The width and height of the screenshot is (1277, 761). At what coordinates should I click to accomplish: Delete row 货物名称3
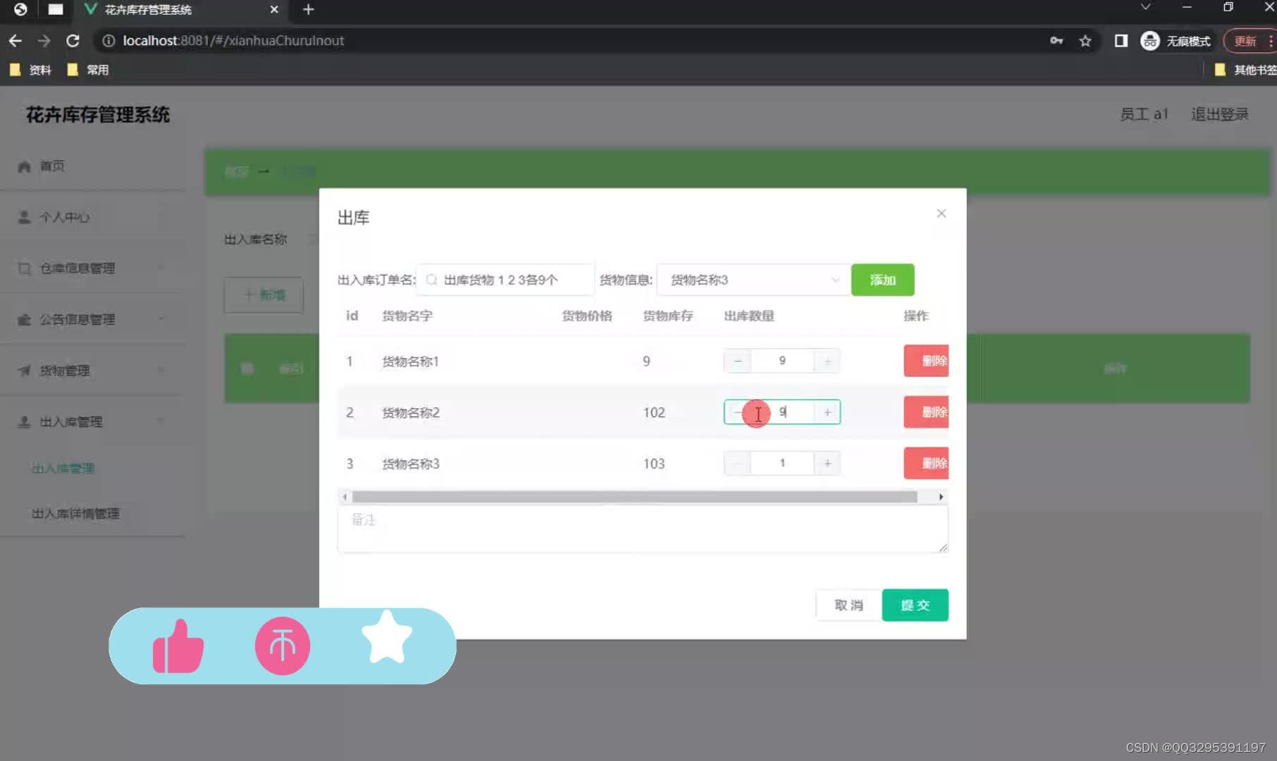coord(926,463)
